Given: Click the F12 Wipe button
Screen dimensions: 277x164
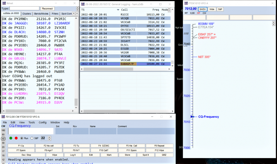Looking at the screenshot, I should pos(159,150).
